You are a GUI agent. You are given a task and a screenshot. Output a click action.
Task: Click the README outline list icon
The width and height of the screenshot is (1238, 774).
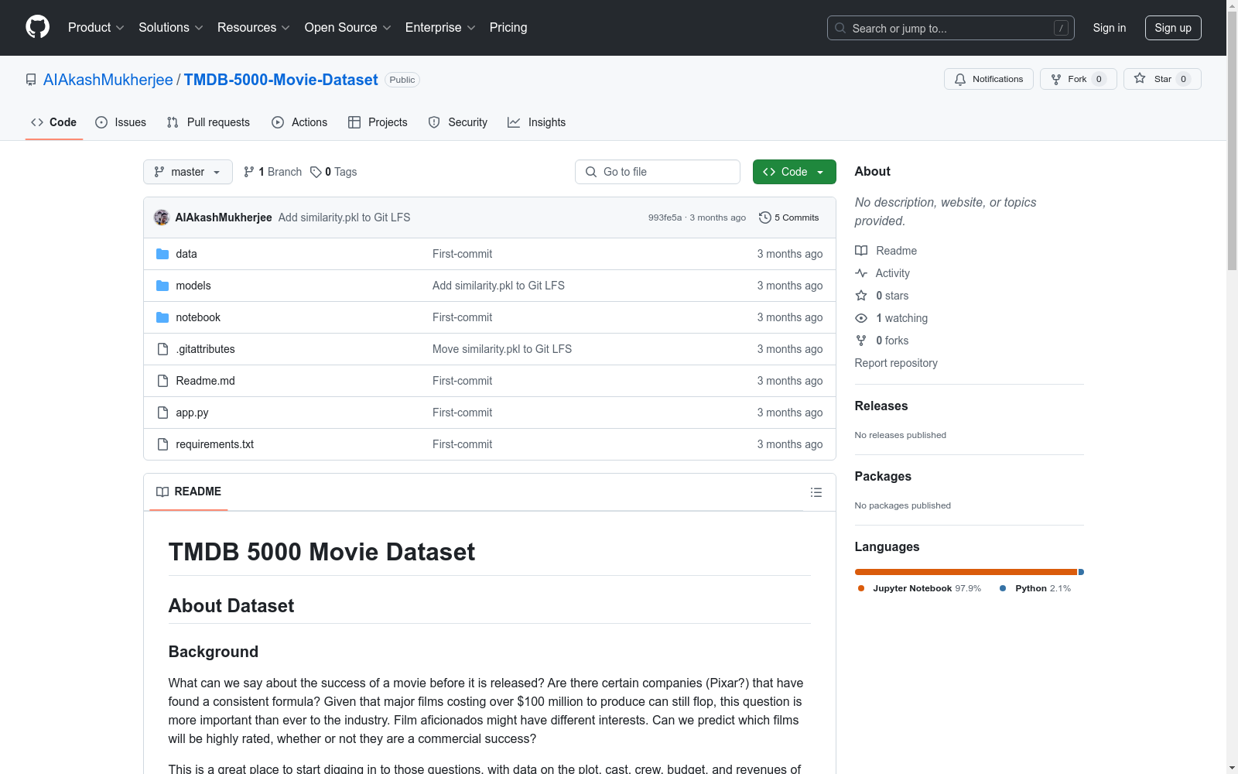pos(816,492)
